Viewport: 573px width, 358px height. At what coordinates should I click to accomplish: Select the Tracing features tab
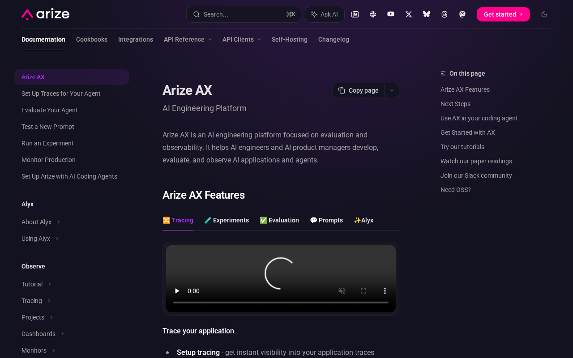click(x=178, y=220)
